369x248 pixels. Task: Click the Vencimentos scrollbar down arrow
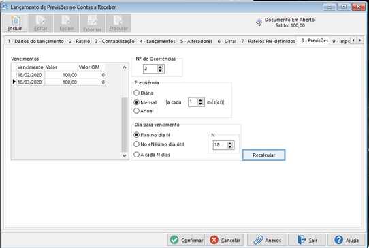coord(125,155)
